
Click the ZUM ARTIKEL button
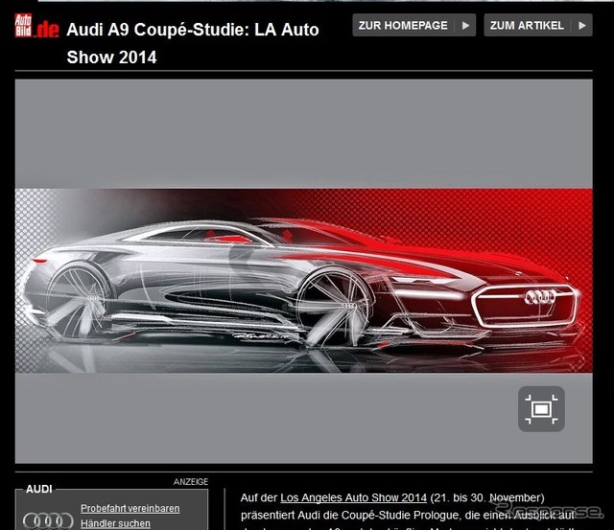tap(538, 26)
